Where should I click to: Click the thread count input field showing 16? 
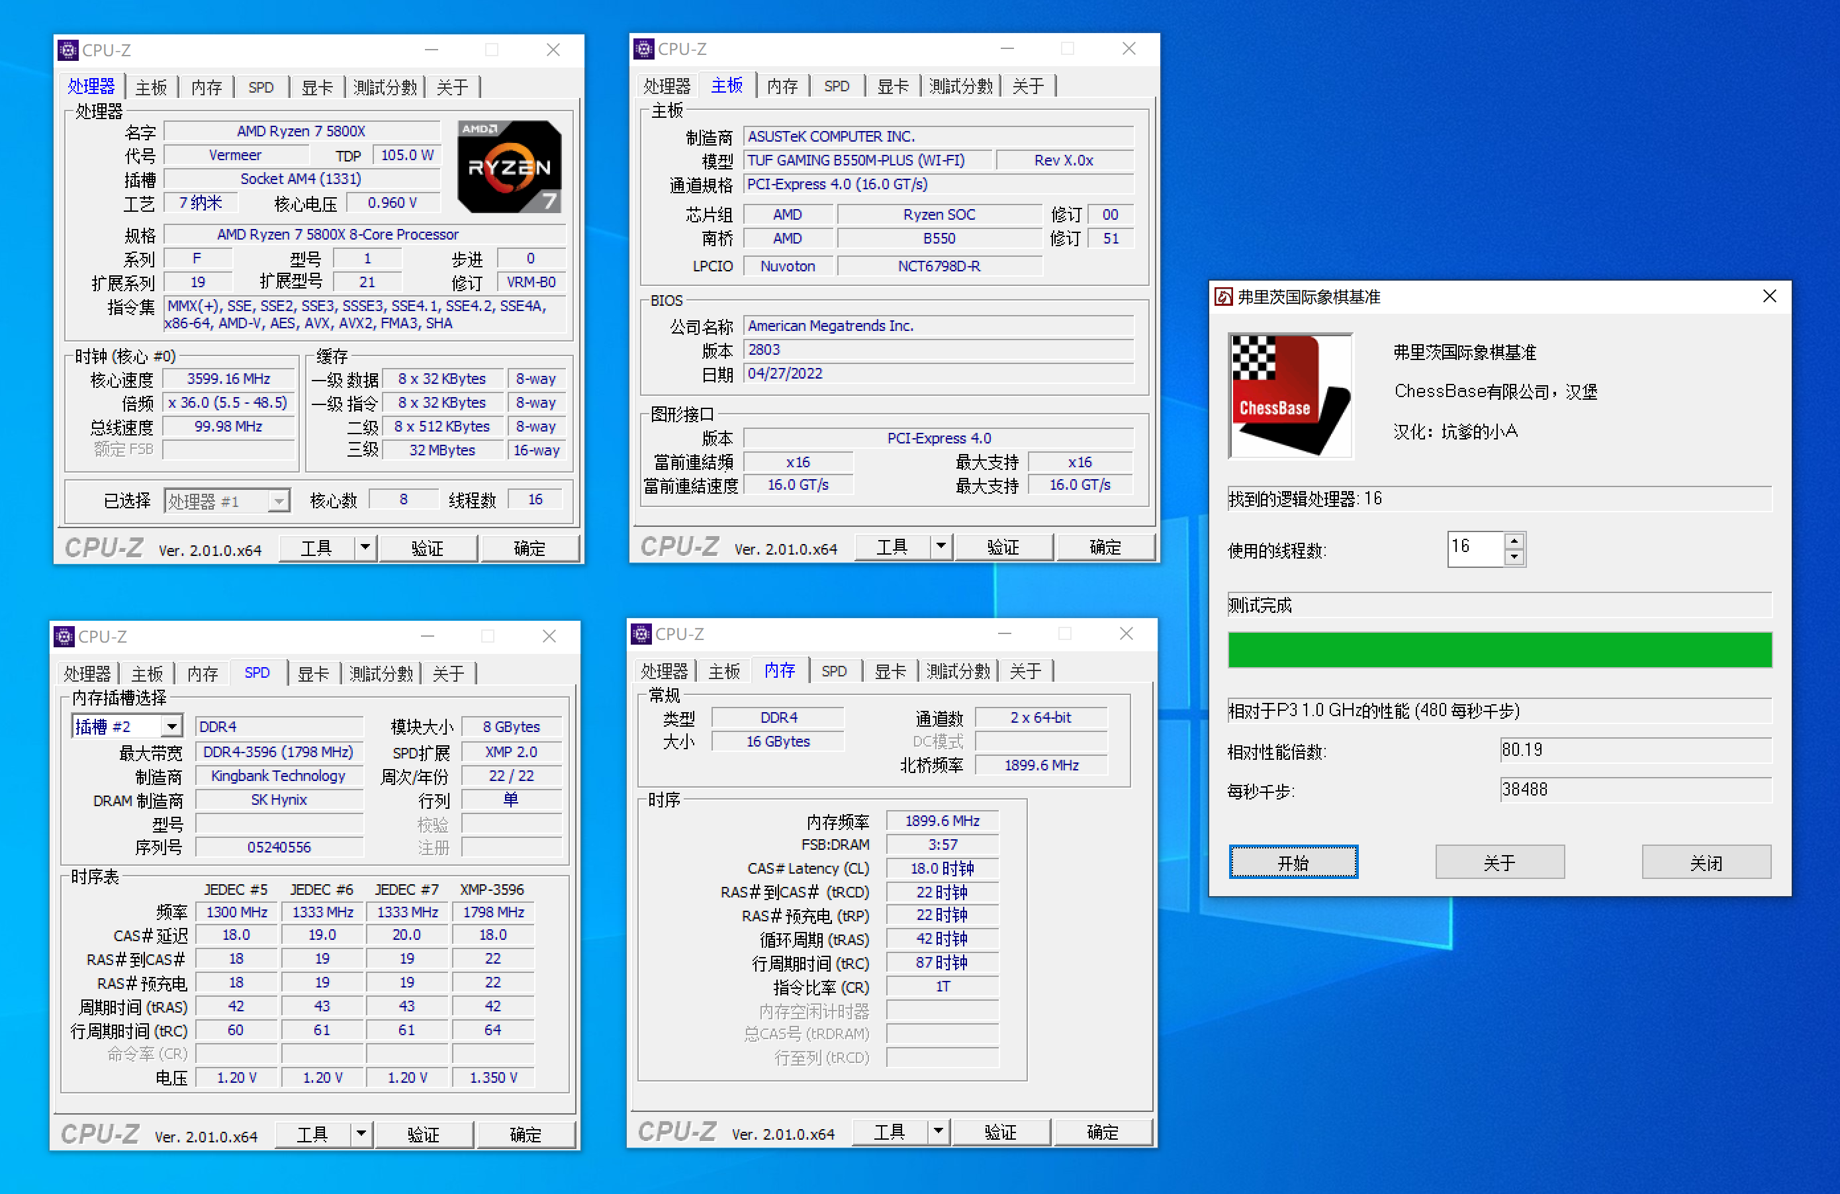1476,548
